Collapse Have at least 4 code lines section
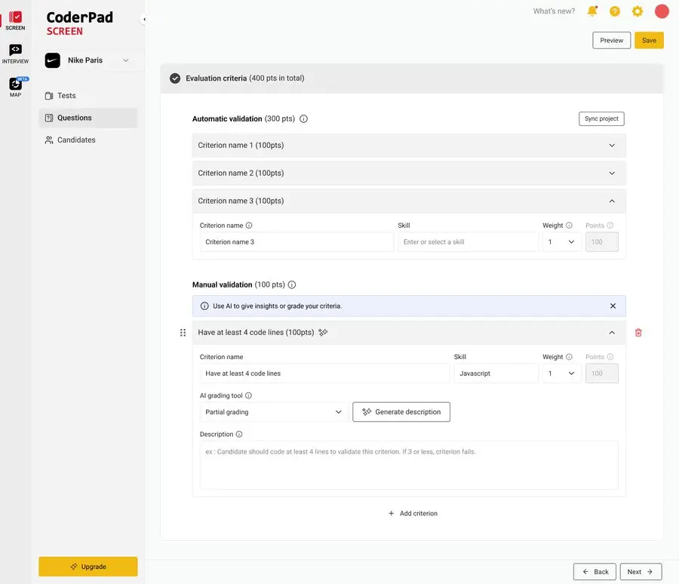 (409, 333)
